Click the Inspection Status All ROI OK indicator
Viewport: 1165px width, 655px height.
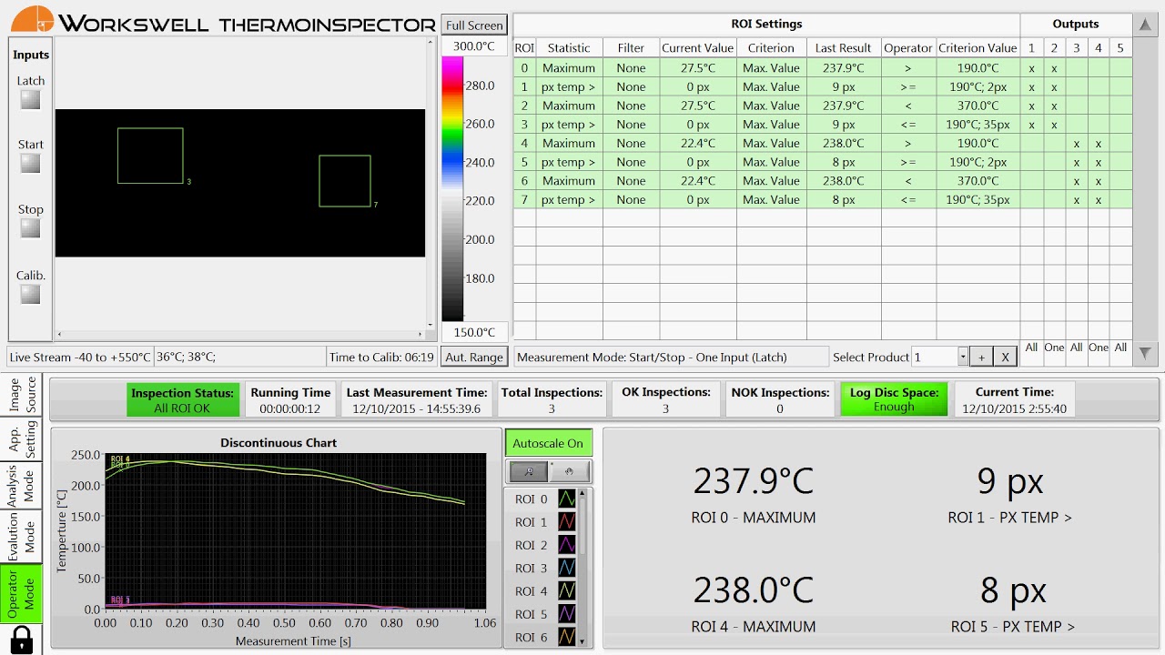pyautogui.click(x=183, y=399)
